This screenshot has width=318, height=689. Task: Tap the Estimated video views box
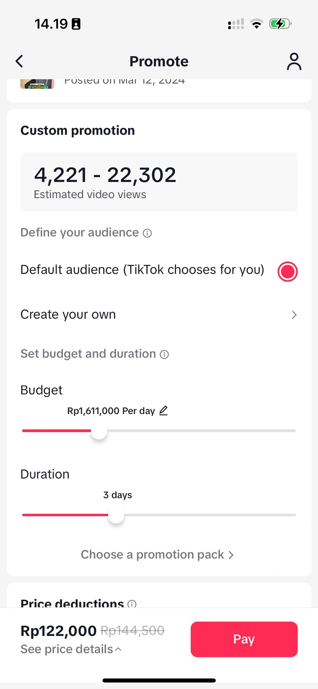159,182
